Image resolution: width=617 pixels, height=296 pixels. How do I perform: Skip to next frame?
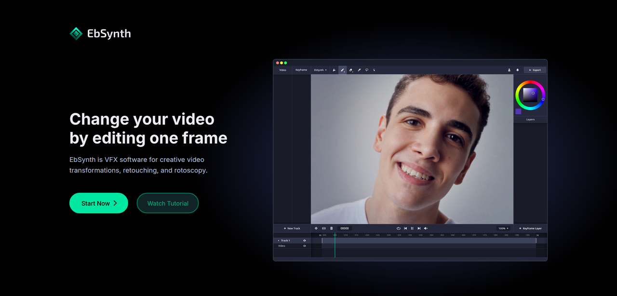click(419, 228)
